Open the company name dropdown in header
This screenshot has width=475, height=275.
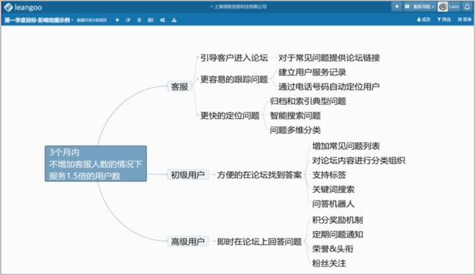point(239,7)
